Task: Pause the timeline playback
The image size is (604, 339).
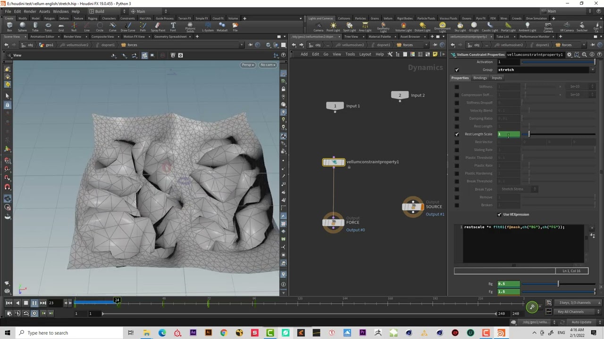Action: click(34, 303)
